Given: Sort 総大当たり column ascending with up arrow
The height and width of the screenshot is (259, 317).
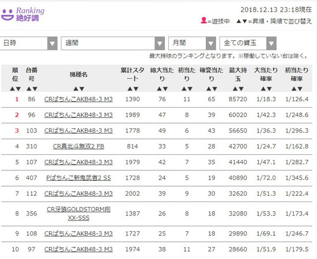Looking at the screenshot, I should [159, 89].
